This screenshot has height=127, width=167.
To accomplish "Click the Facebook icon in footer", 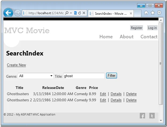I will pos(142,115).
